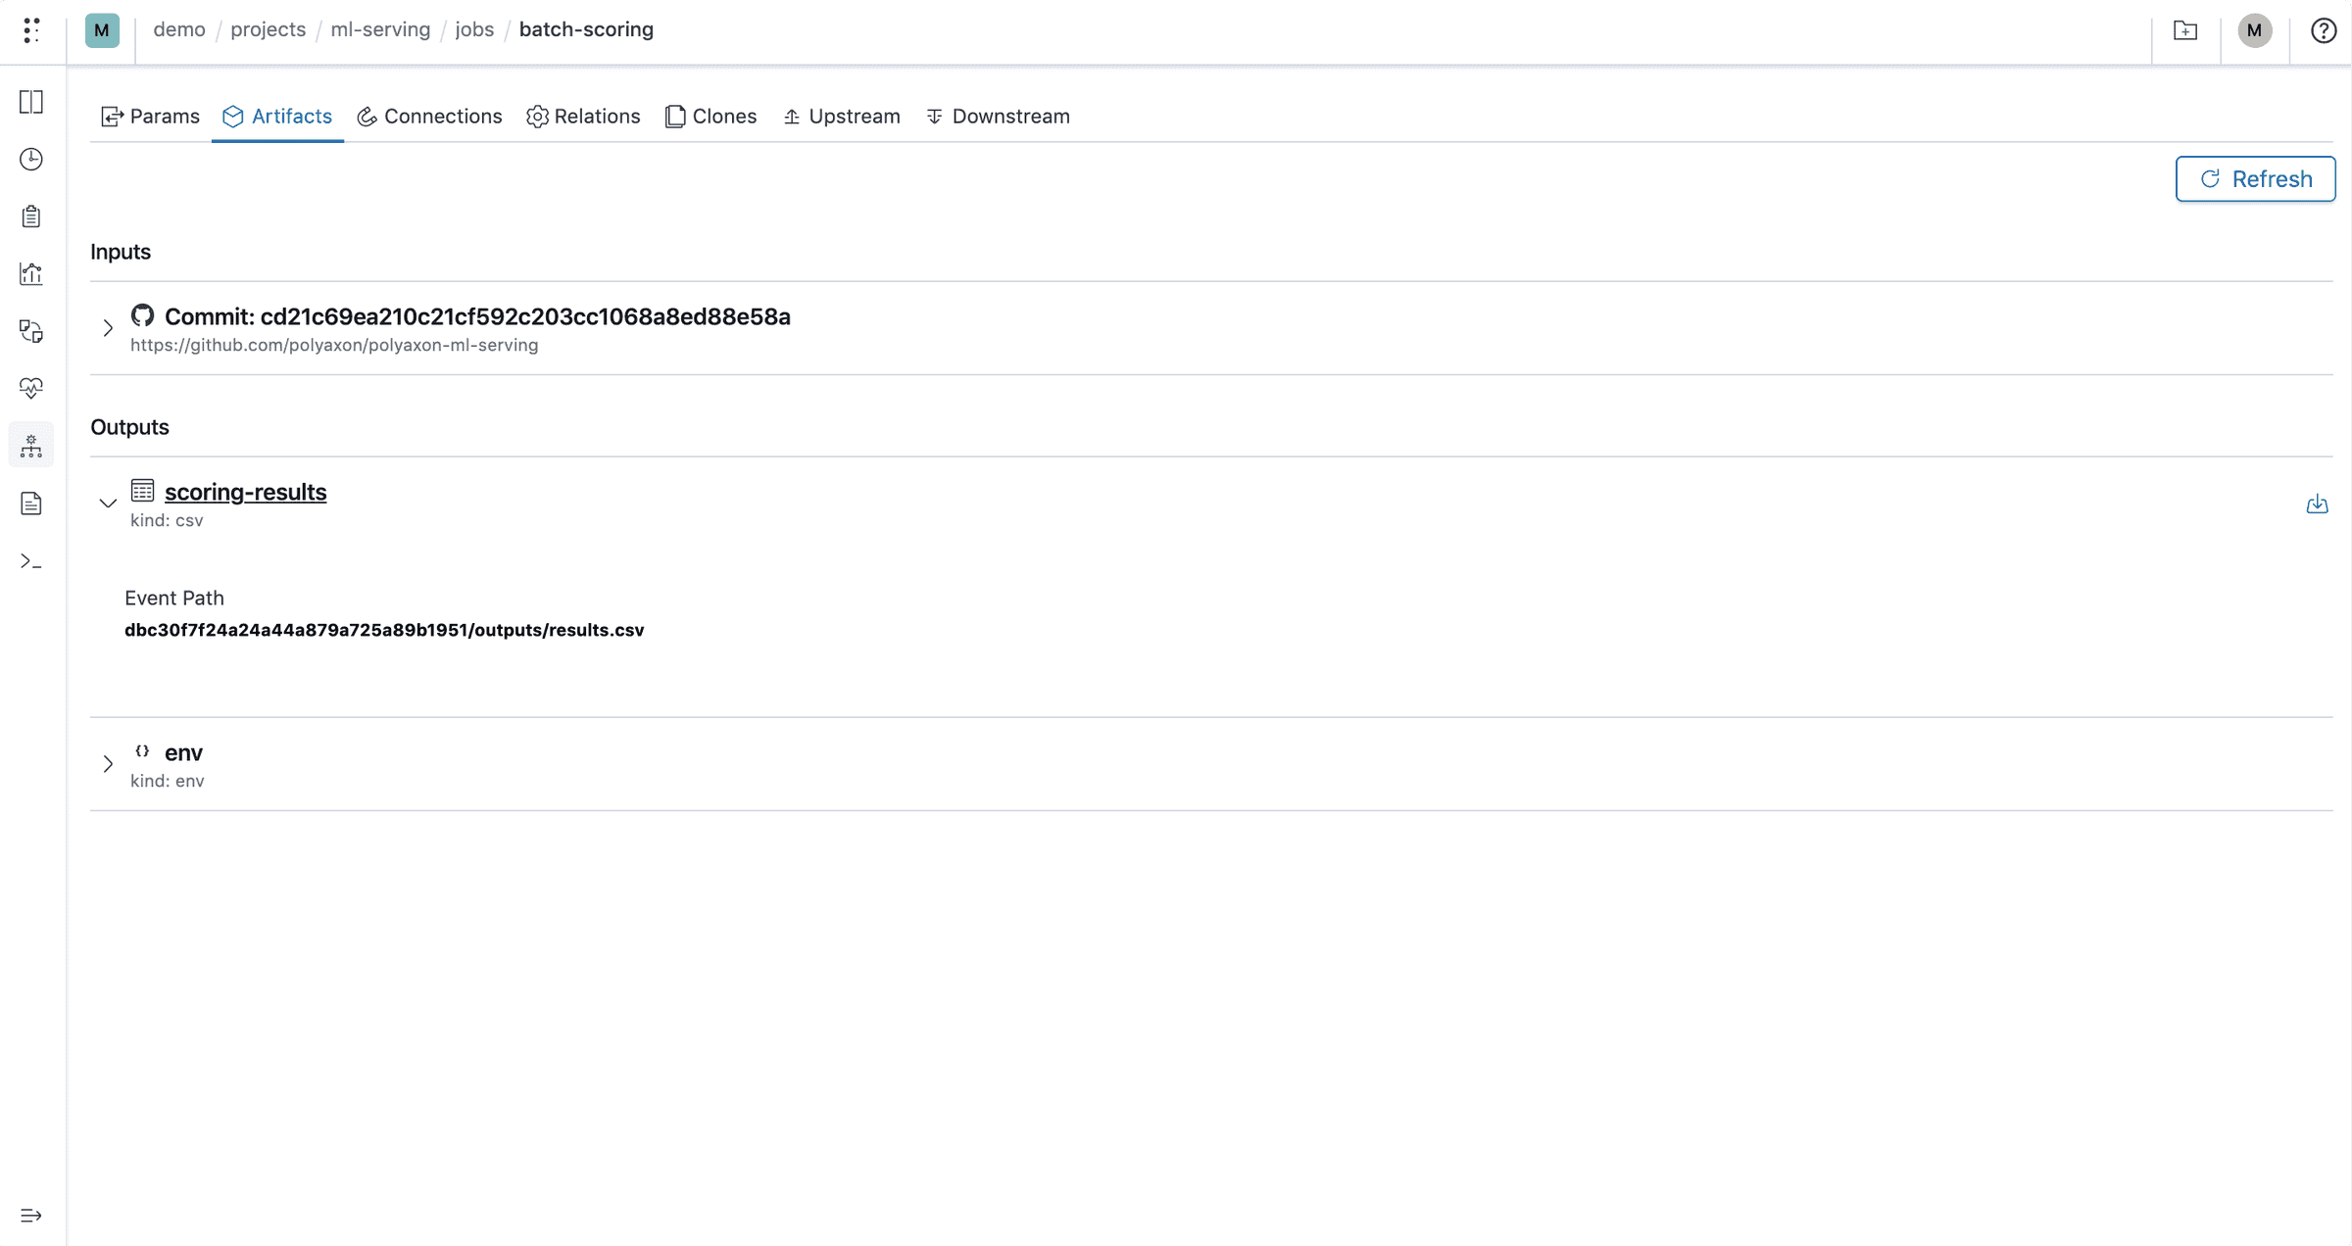This screenshot has width=2352, height=1246.
Task: Switch to the Connections tab
Action: pyautogui.click(x=429, y=117)
